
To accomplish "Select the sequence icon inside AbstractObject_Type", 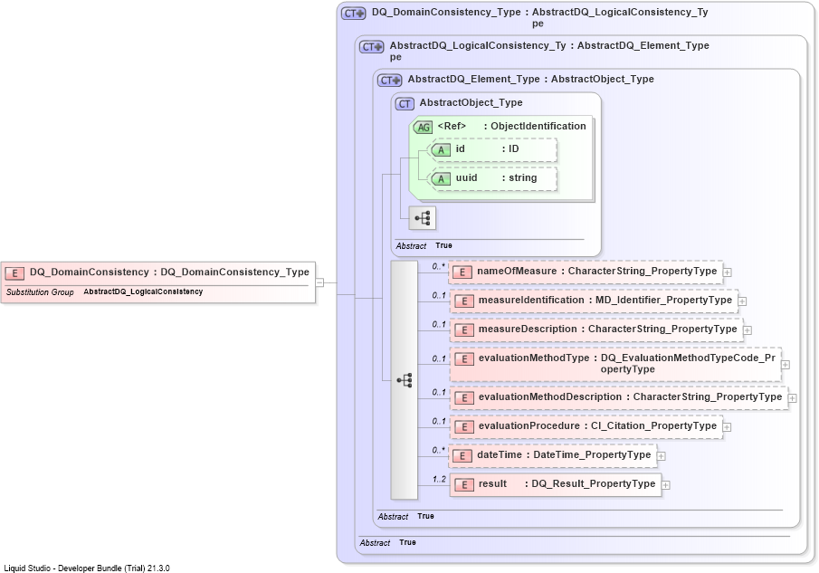I will click(x=422, y=218).
